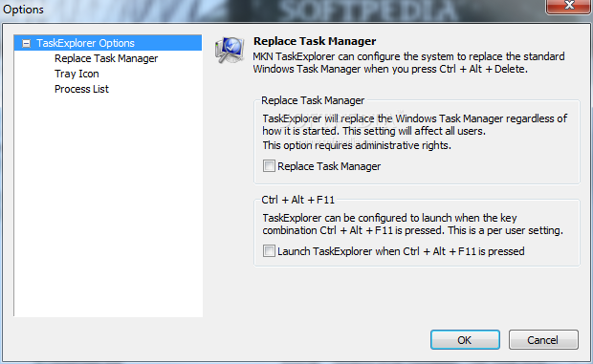The width and height of the screenshot is (593, 364).
Task: Click the Replace Task Manager group box title
Action: (x=313, y=100)
